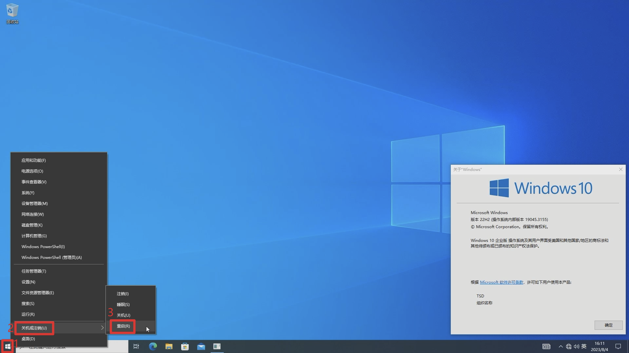Open the Recycle Bin desktop icon
This screenshot has width=629, height=353.
[x=12, y=14]
